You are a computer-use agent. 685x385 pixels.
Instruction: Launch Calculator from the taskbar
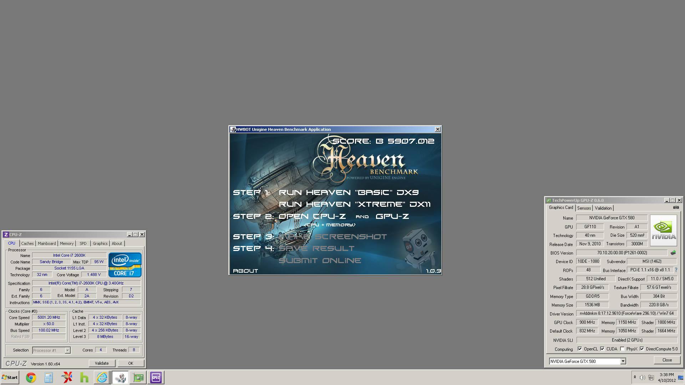[49, 378]
